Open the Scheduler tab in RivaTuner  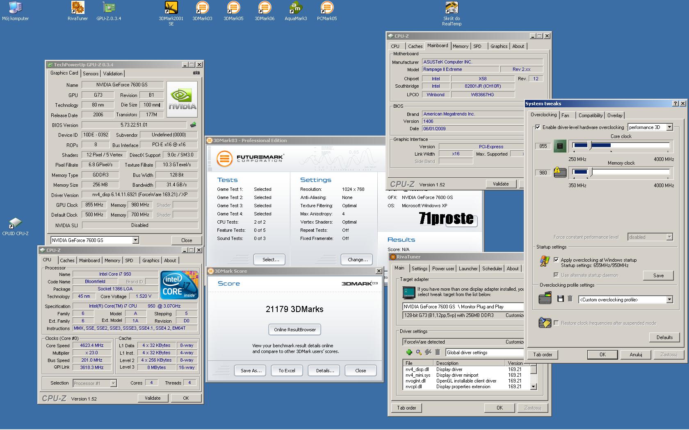coord(492,269)
